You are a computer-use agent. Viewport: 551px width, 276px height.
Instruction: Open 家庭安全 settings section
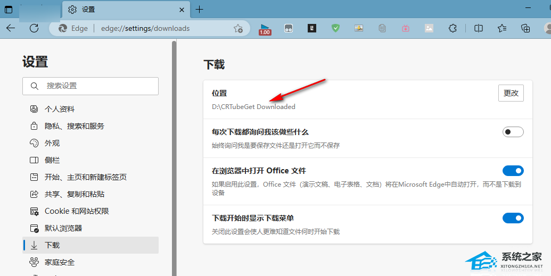[91, 262]
